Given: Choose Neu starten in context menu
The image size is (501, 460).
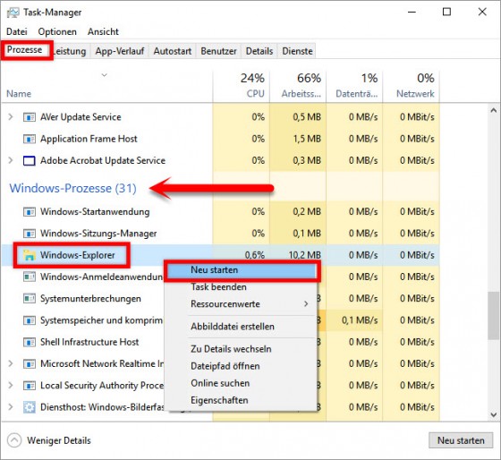Looking at the screenshot, I should (x=242, y=270).
